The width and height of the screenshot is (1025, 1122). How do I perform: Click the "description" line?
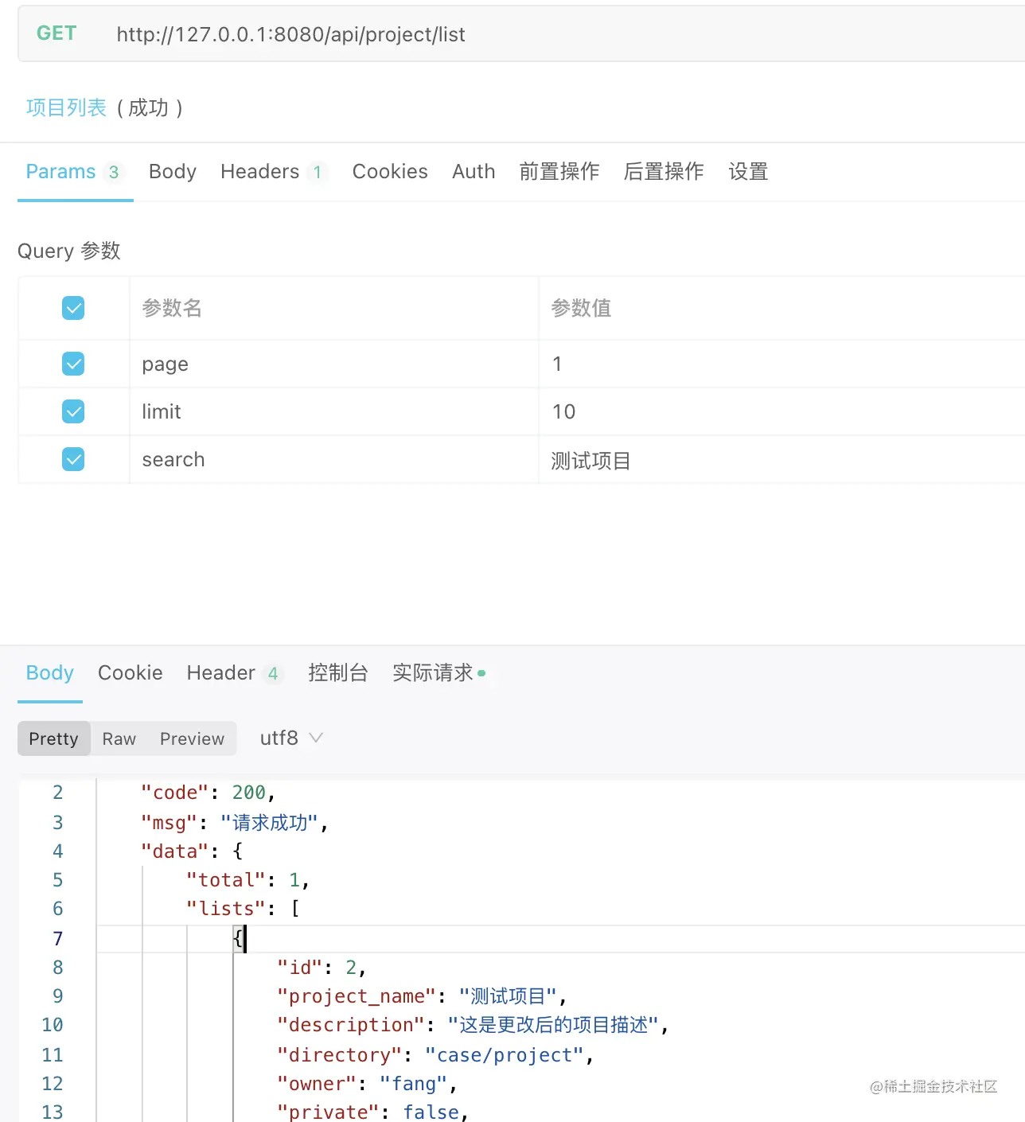click(473, 1024)
